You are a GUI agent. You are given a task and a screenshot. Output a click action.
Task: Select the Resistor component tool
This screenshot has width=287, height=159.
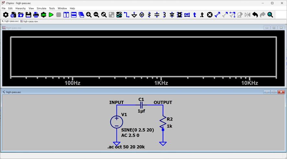(x=149, y=15)
